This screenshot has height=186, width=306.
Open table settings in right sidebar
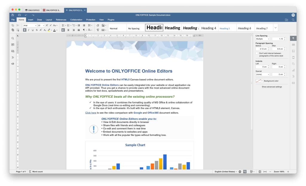(x=293, y=45)
